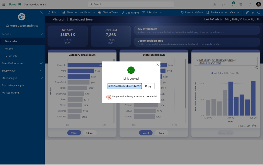The image size is (263, 165).
Task: Switch Category Breakdown to Tabular view
Action: coord(89,133)
